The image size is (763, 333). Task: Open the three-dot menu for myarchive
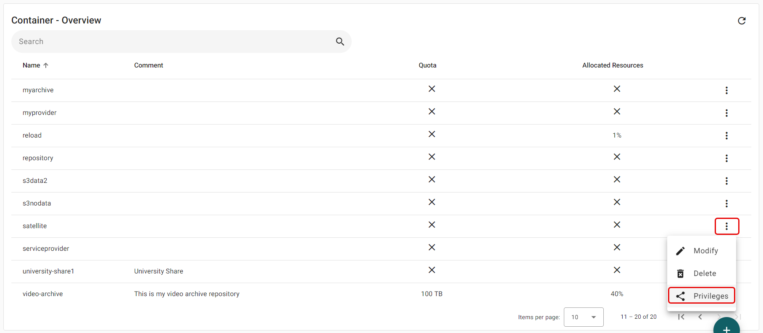click(x=726, y=90)
